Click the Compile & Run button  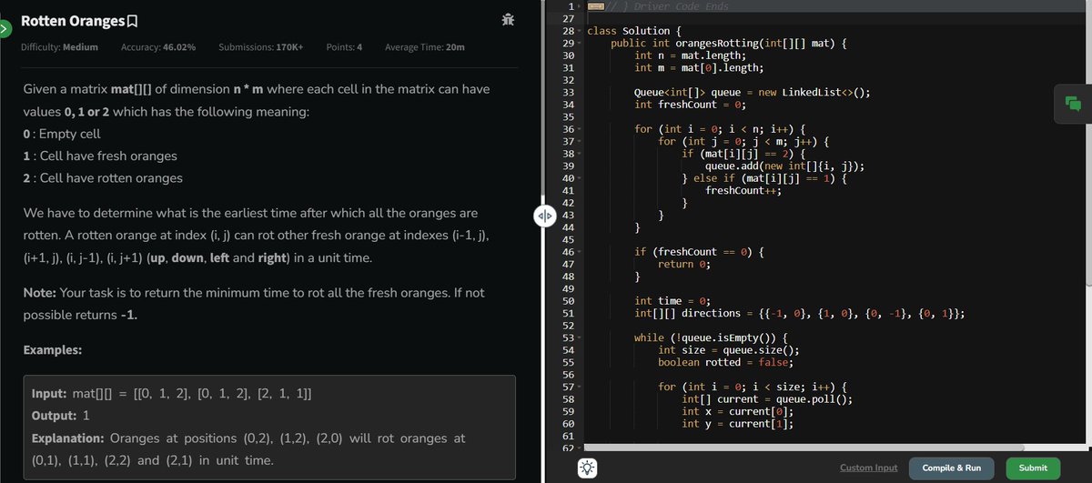952,468
